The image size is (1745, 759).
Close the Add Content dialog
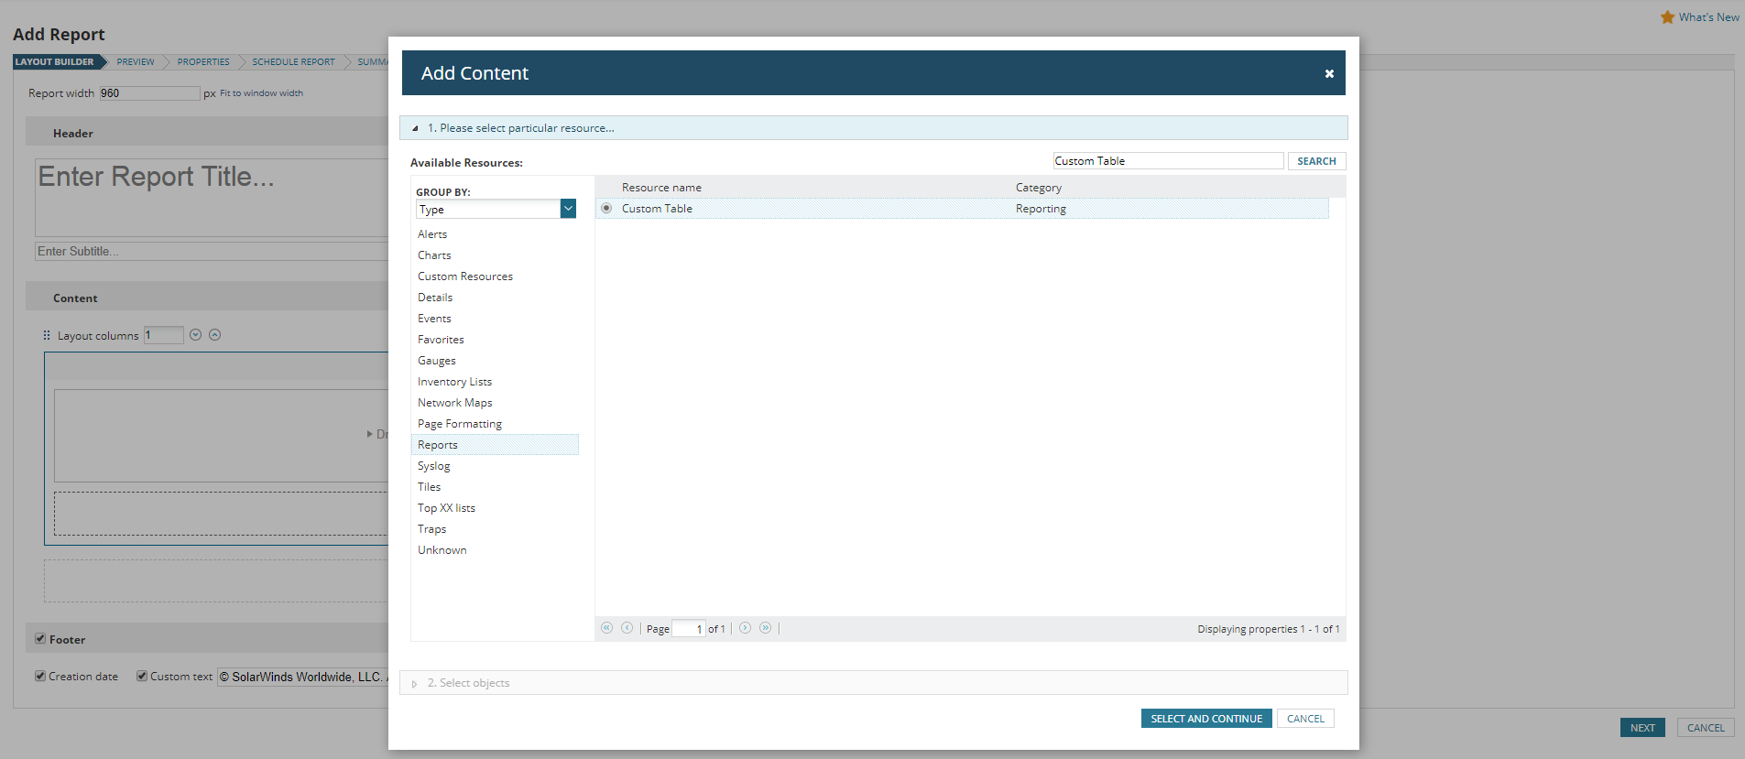tap(1329, 73)
